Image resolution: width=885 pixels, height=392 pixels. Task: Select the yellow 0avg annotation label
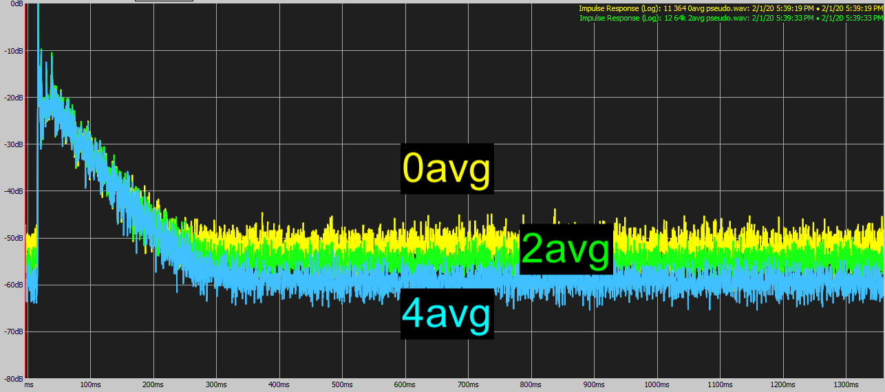(x=447, y=169)
